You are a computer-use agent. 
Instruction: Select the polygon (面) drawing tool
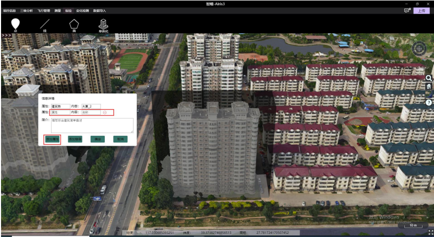tap(74, 25)
